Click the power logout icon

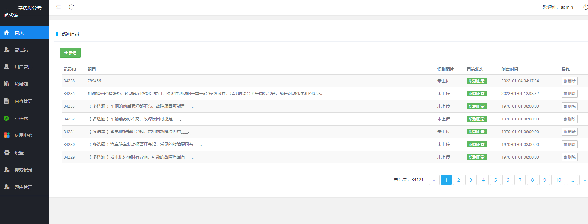point(585,7)
